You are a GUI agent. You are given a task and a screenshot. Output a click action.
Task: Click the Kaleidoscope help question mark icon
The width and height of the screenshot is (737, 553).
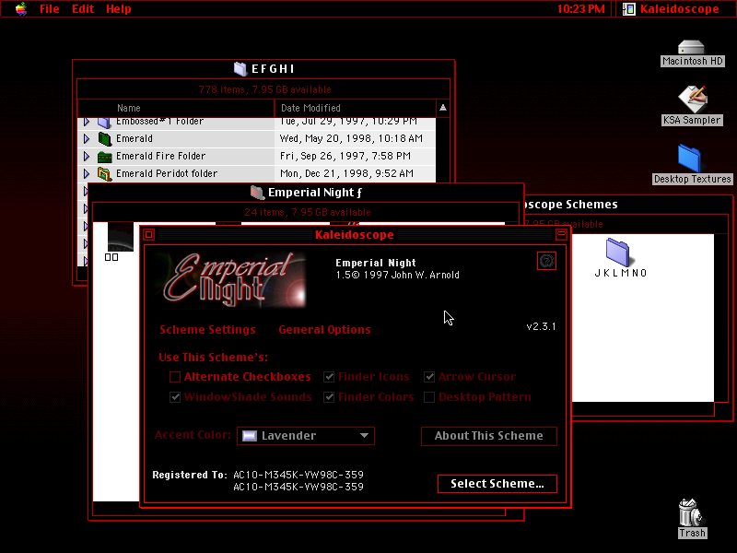tap(546, 261)
